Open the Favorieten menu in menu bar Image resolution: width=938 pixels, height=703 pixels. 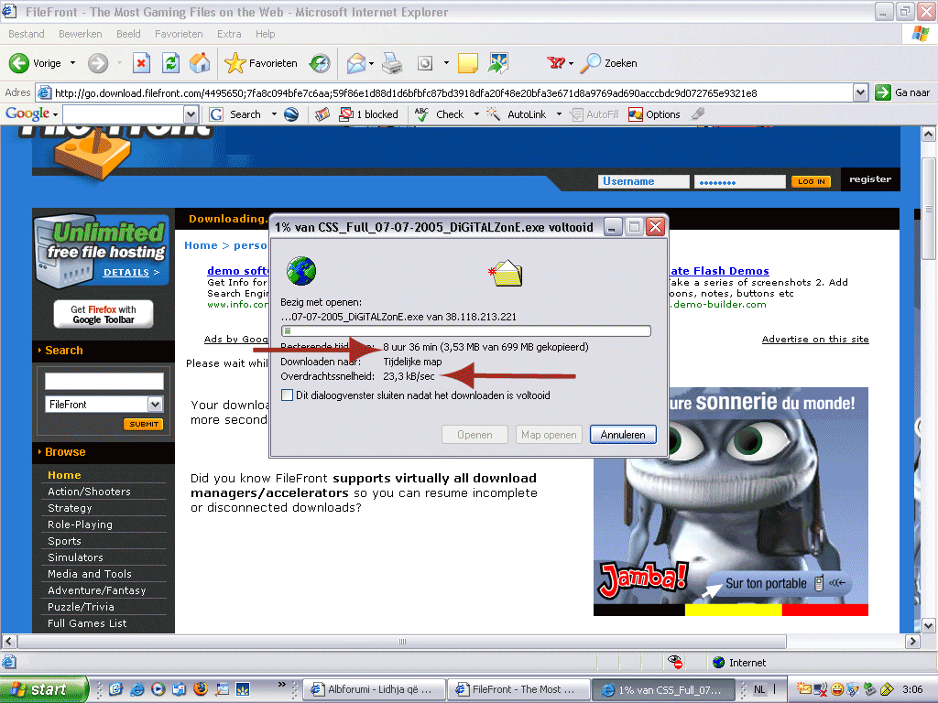[x=179, y=34]
